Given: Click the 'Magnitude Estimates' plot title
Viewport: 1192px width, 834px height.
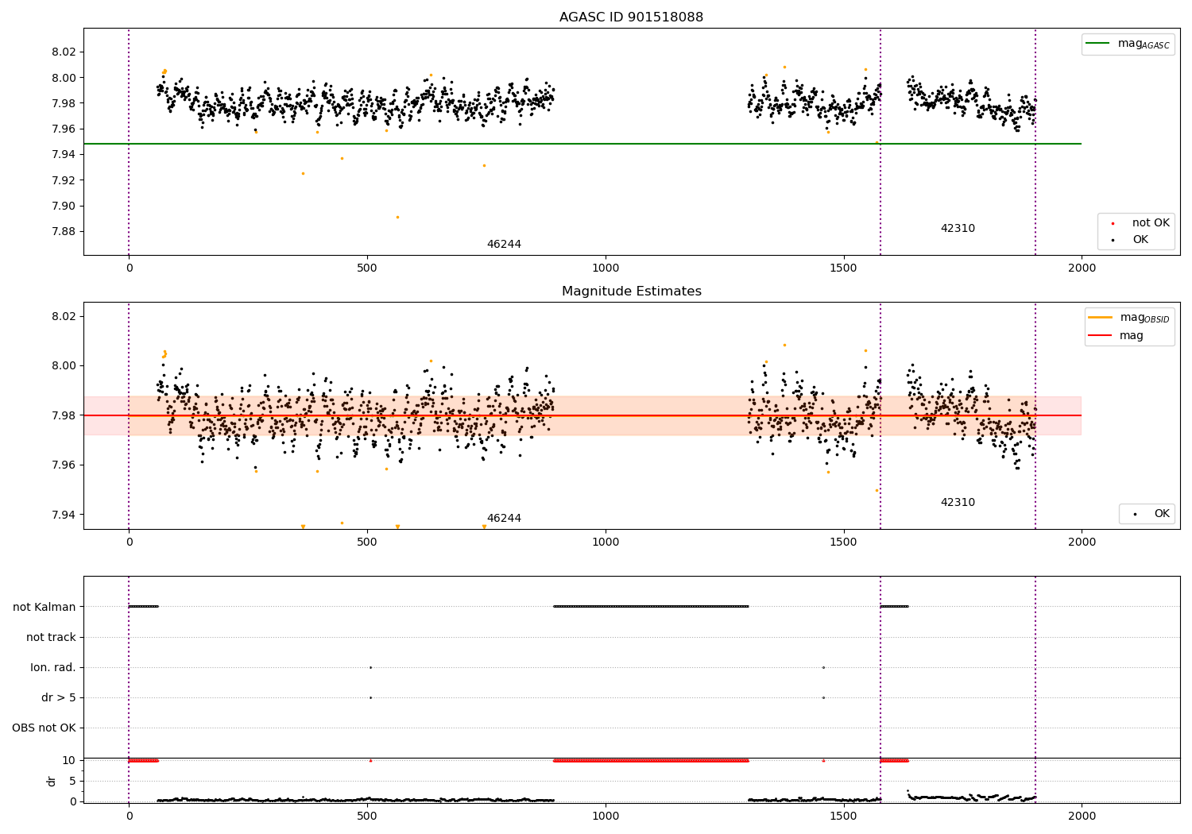Looking at the screenshot, I should pyautogui.click(x=631, y=292).
